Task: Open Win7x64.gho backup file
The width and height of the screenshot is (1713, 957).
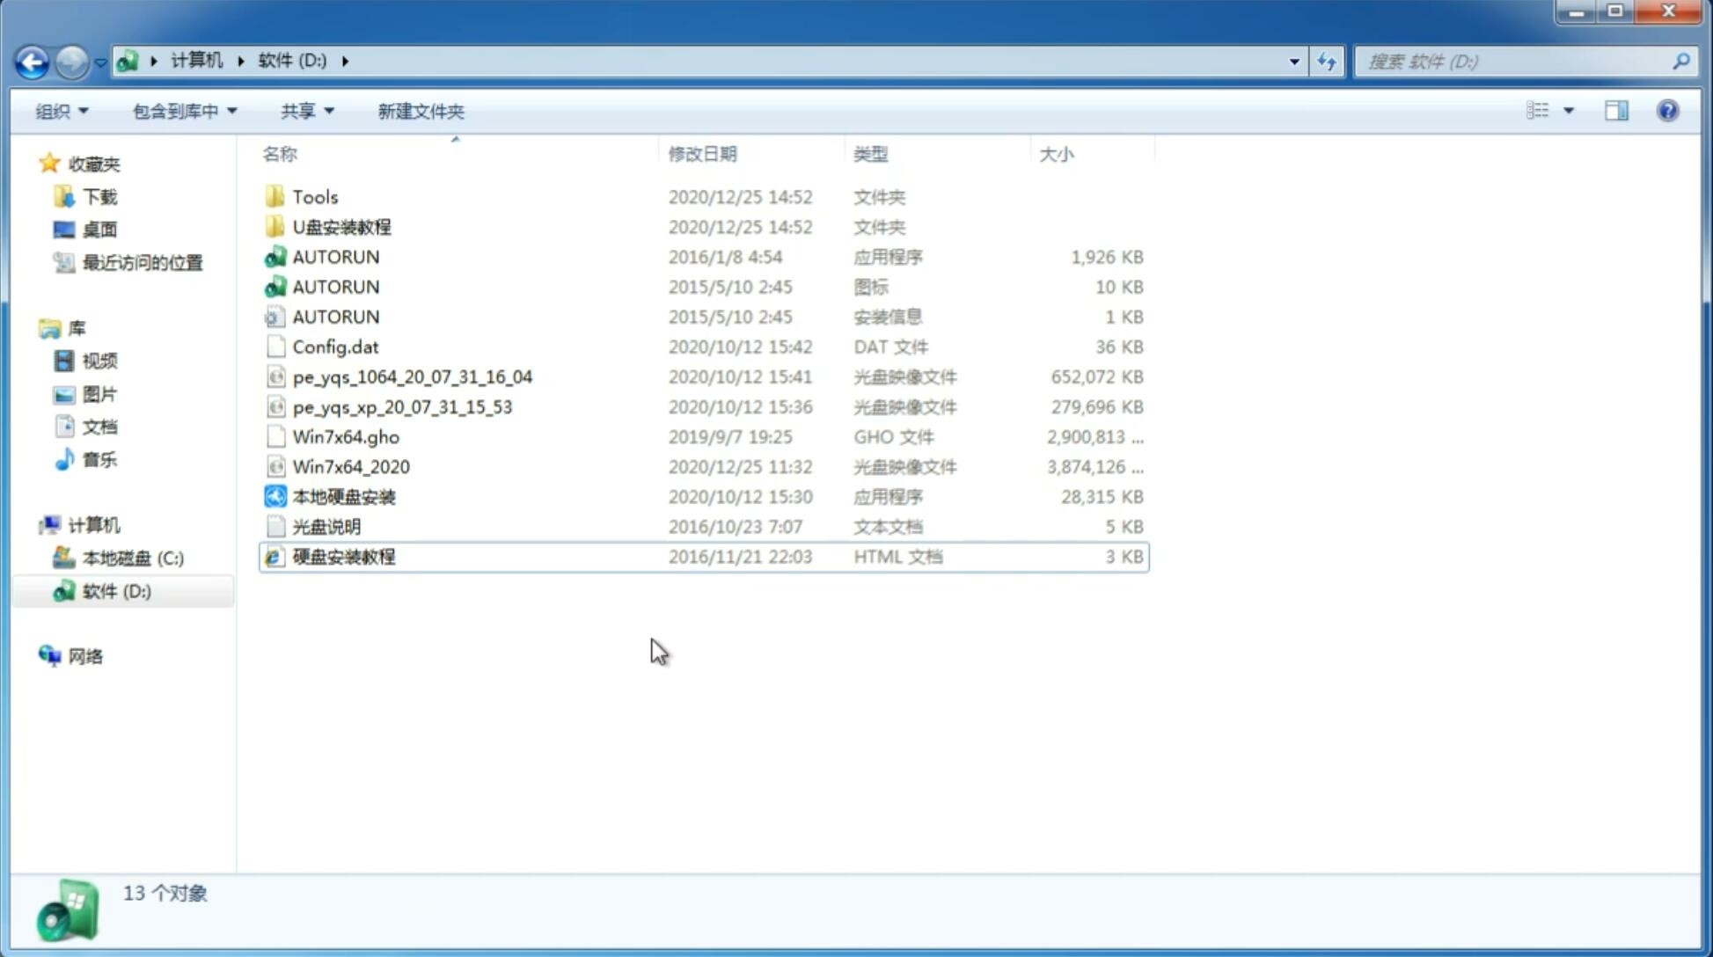Action: tap(346, 436)
